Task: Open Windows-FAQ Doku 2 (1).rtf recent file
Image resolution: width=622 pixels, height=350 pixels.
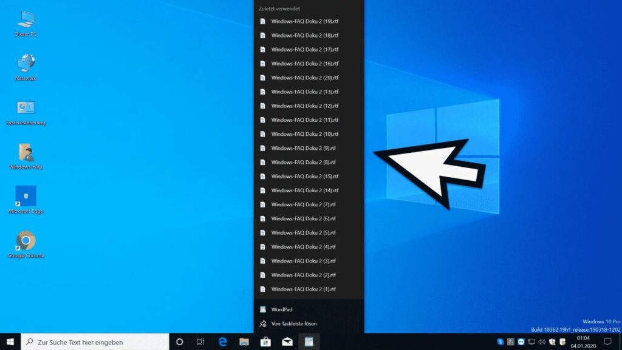Action: 303,289
